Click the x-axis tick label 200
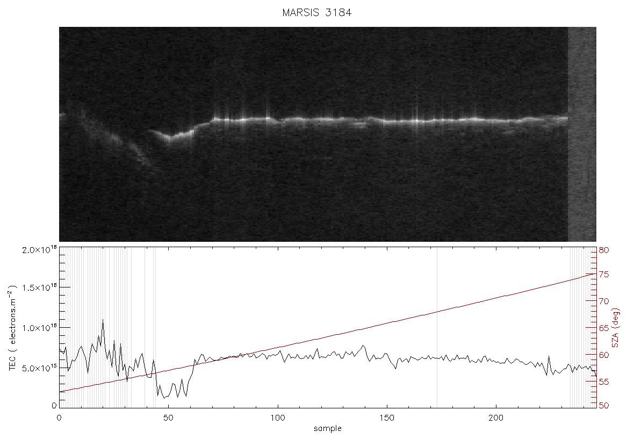This screenshot has width=634, height=446. (x=496, y=418)
